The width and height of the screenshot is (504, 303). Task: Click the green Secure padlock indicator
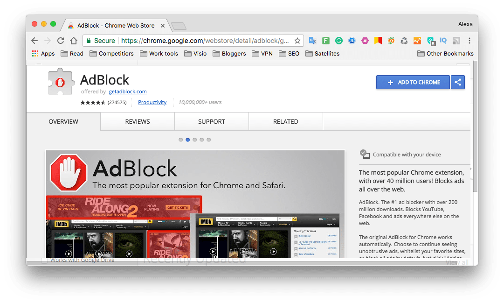tap(101, 41)
